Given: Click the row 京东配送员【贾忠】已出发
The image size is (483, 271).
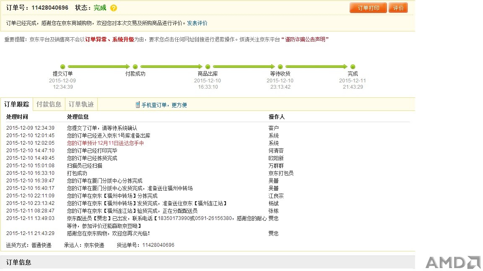Looking at the screenshot, I should pyautogui.click(x=166, y=222).
